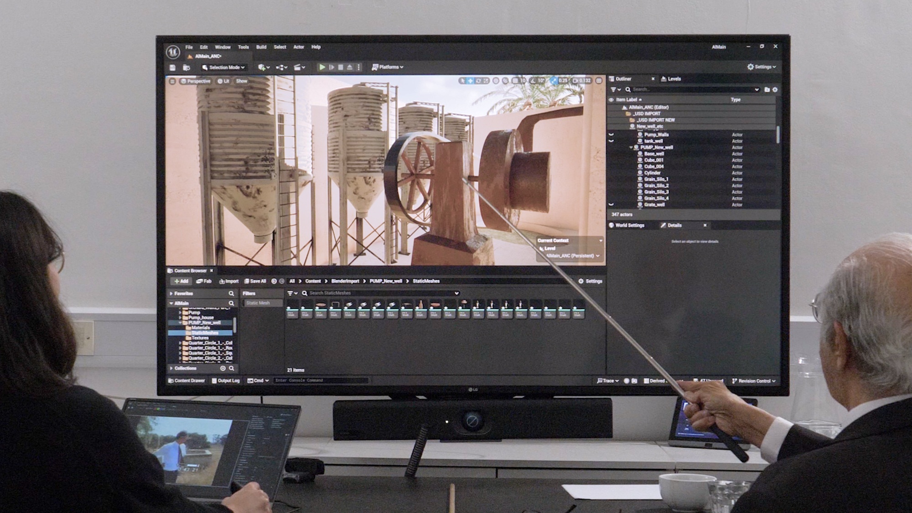This screenshot has height=513, width=912.
Task: Click the Save current level icon
Action: [172, 67]
